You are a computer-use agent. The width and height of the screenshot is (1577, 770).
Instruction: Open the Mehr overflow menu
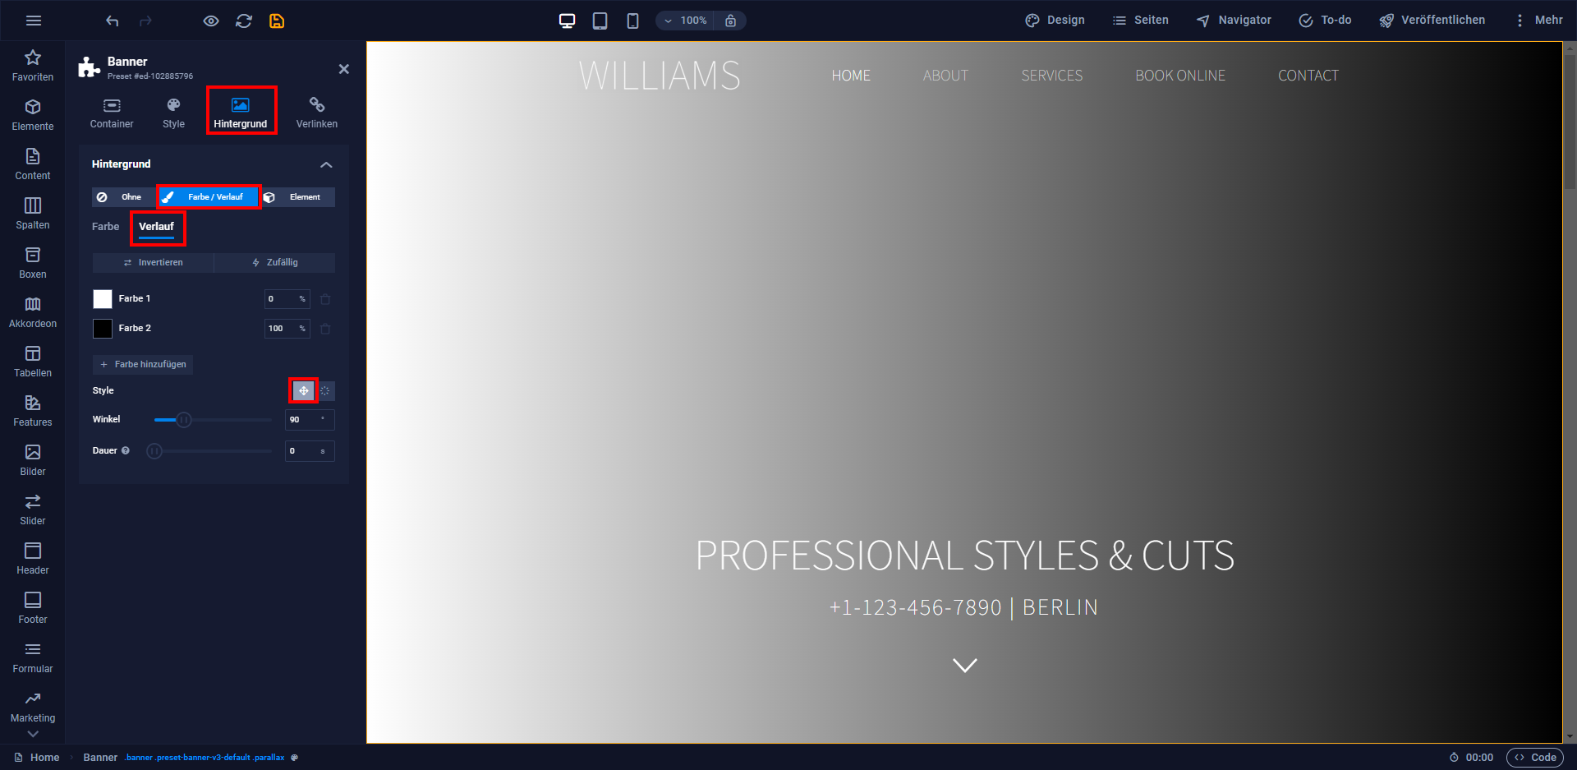[1539, 21]
